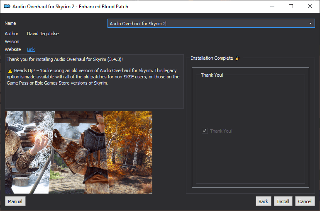Click the Manual button
The width and height of the screenshot is (320, 211).
(x=15, y=201)
